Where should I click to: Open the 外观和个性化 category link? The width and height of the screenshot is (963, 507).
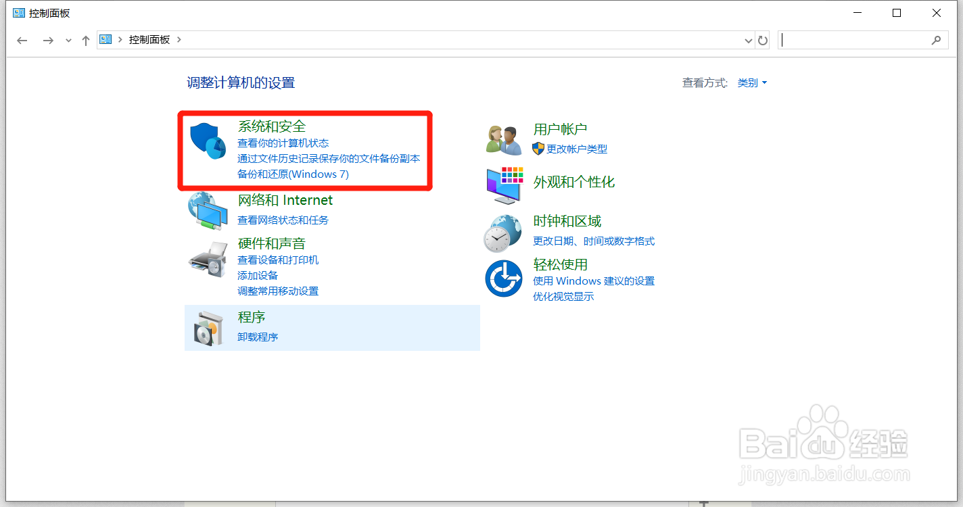coord(574,182)
